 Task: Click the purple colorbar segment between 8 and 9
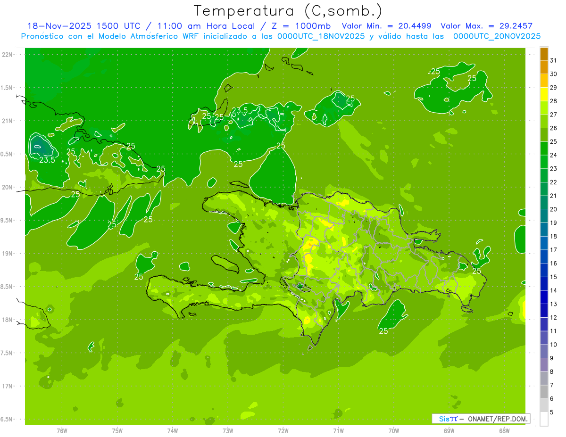(544, 365)
